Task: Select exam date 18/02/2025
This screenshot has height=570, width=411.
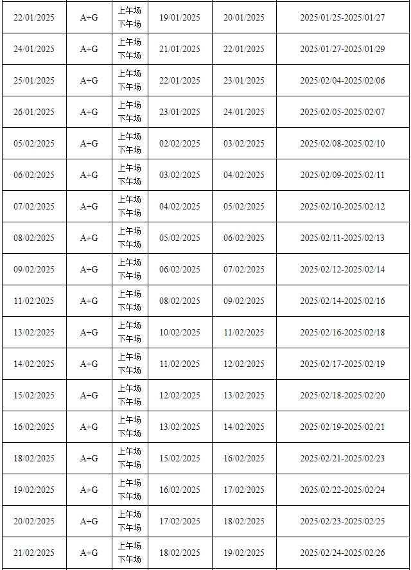Action: [34, 458]
